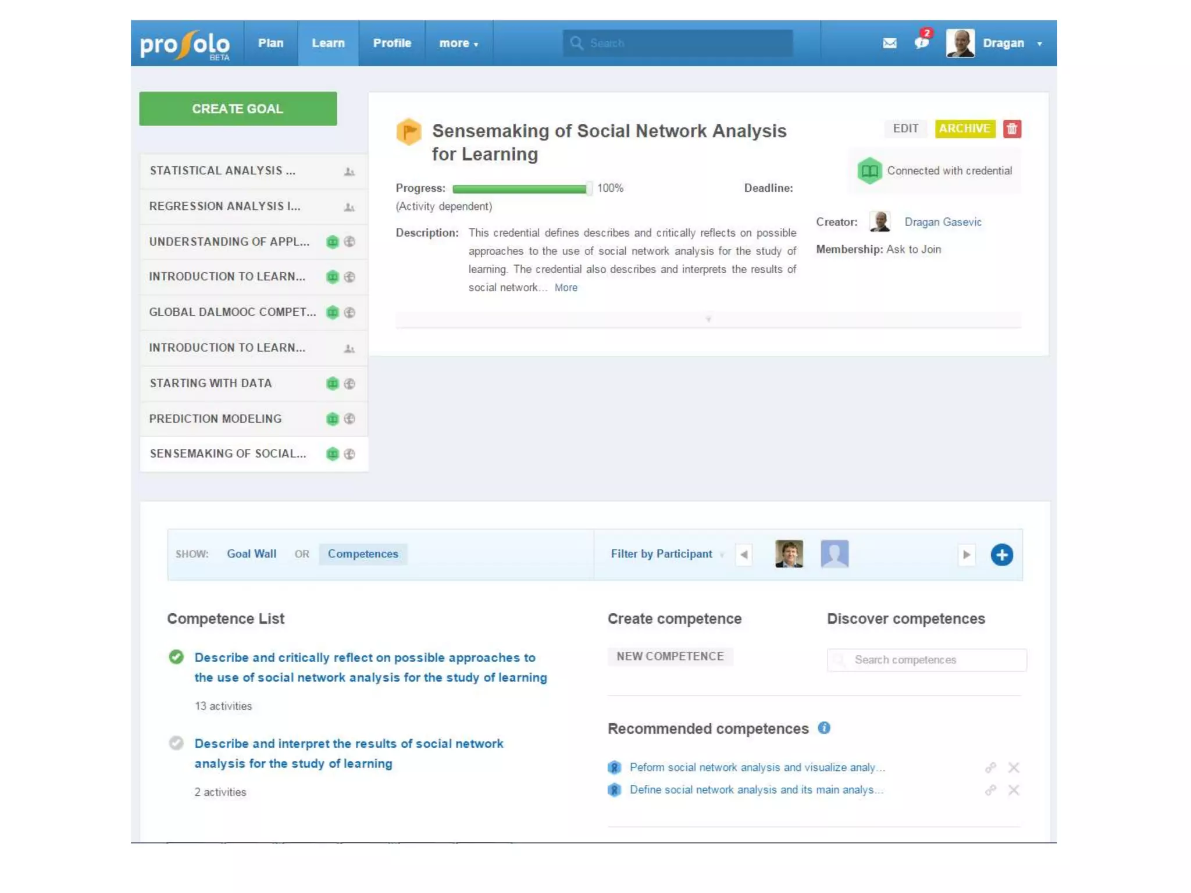Image resolution: width=1191 pixels, height=893 pixels.
Task: Select Prediction Modeling goal in sidebar
Action: coord(215,419)
